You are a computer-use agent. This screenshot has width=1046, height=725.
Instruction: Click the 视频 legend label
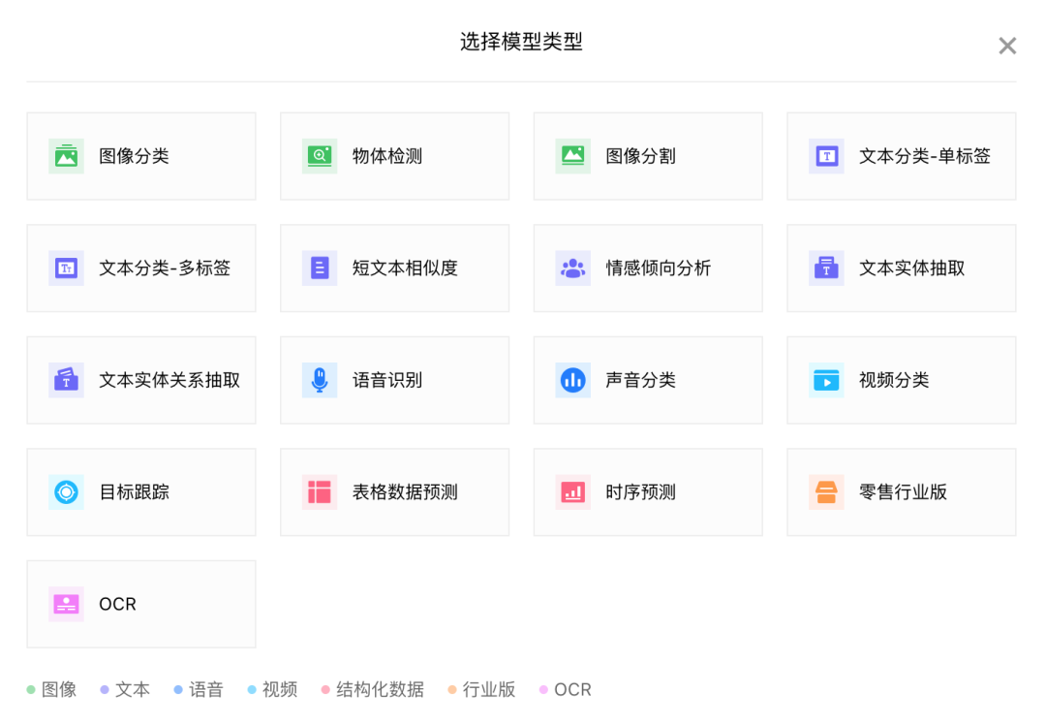point(280,689)
